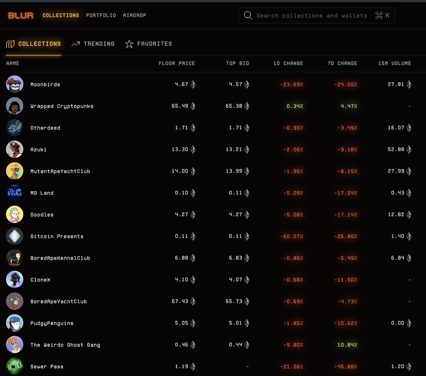Viewport: 426px width, 376px height.
Task: Click the ETH icon beside PudgyPenguins top bid
Action: coord(247,323)
